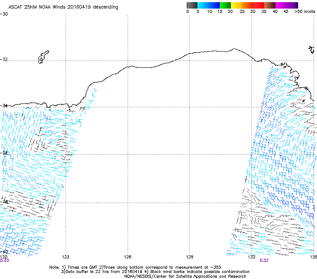
Task: Click the '132' longitude label
Action: tap(251, 257)
